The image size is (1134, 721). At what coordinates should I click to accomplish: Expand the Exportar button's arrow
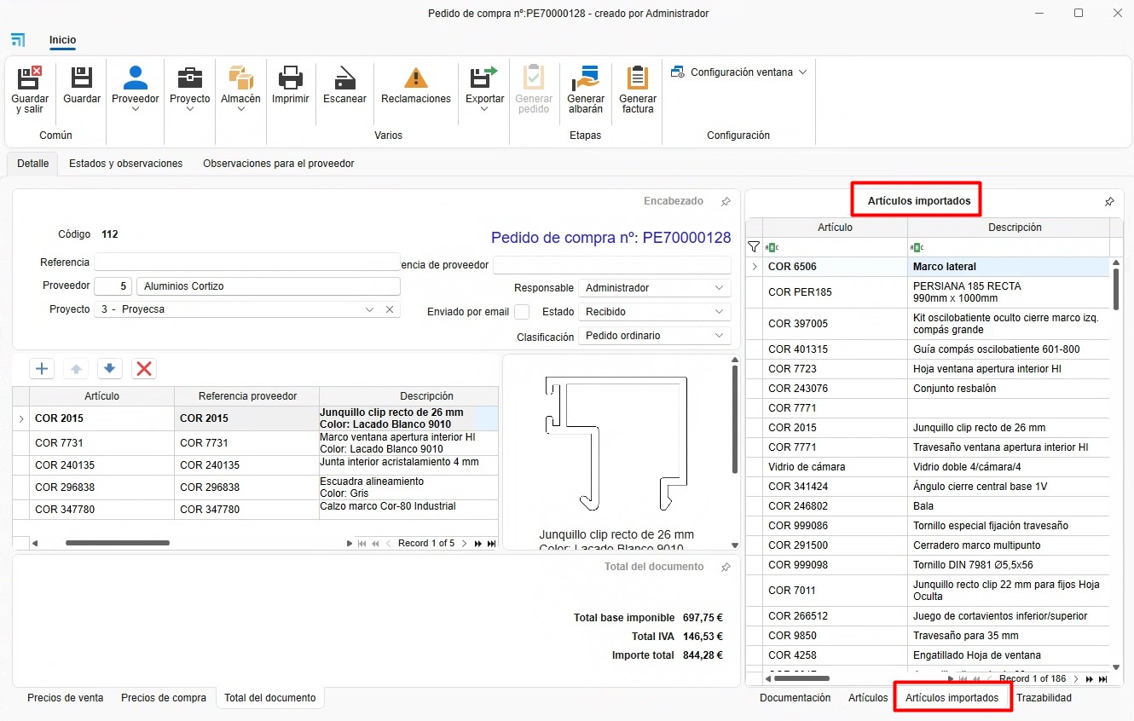(x=484, y=109)
